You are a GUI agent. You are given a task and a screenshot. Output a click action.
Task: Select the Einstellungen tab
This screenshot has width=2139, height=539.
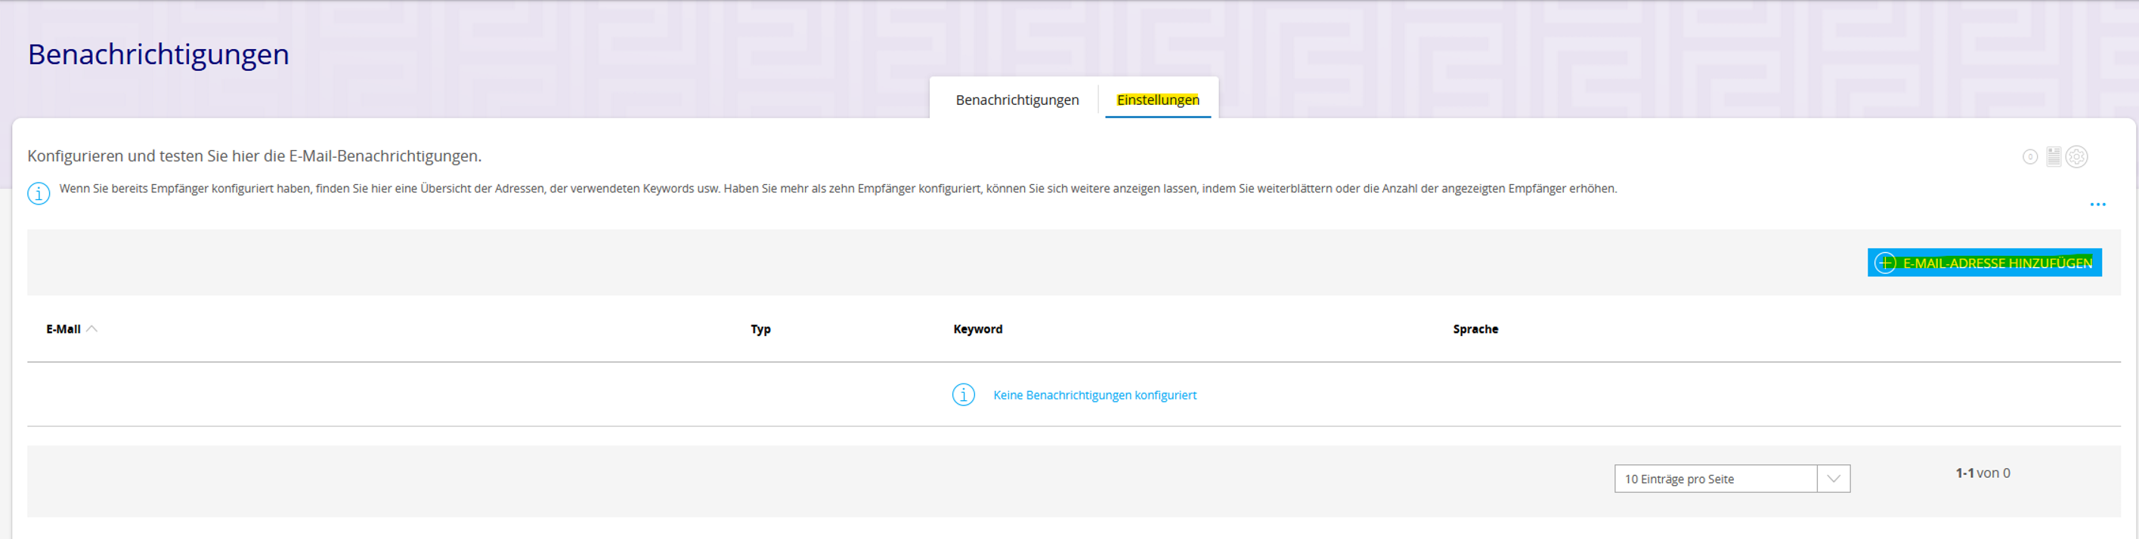(x=1157, y=100)
